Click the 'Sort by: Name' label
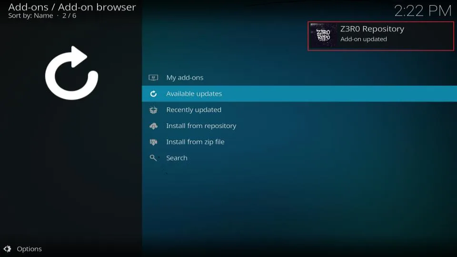 coord(30,16)
